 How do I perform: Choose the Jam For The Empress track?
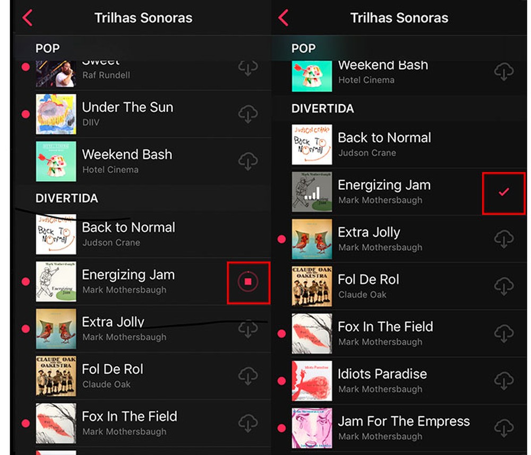tap(404, 422)
